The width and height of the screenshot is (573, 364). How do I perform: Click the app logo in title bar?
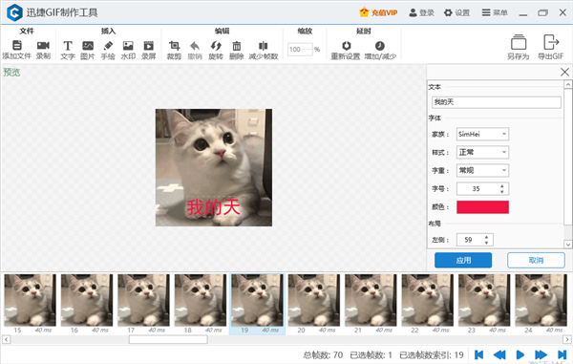(x=14, y=12)
